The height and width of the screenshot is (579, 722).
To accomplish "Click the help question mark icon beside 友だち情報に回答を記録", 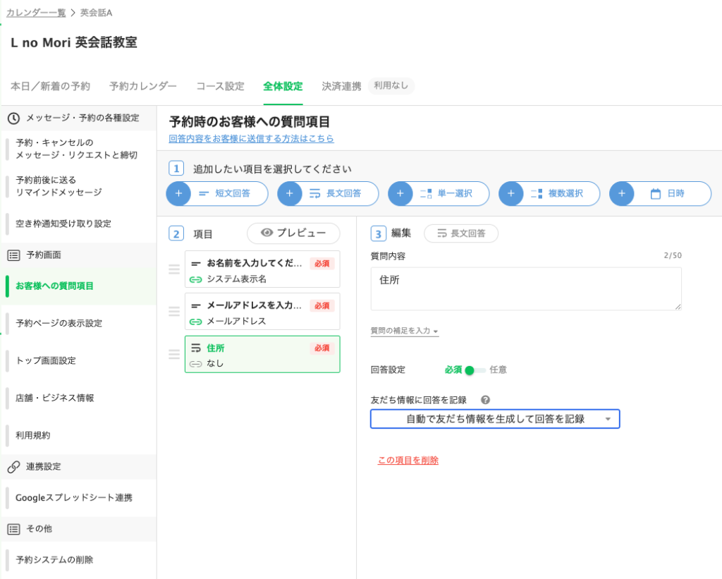I will tap(485, 400).
